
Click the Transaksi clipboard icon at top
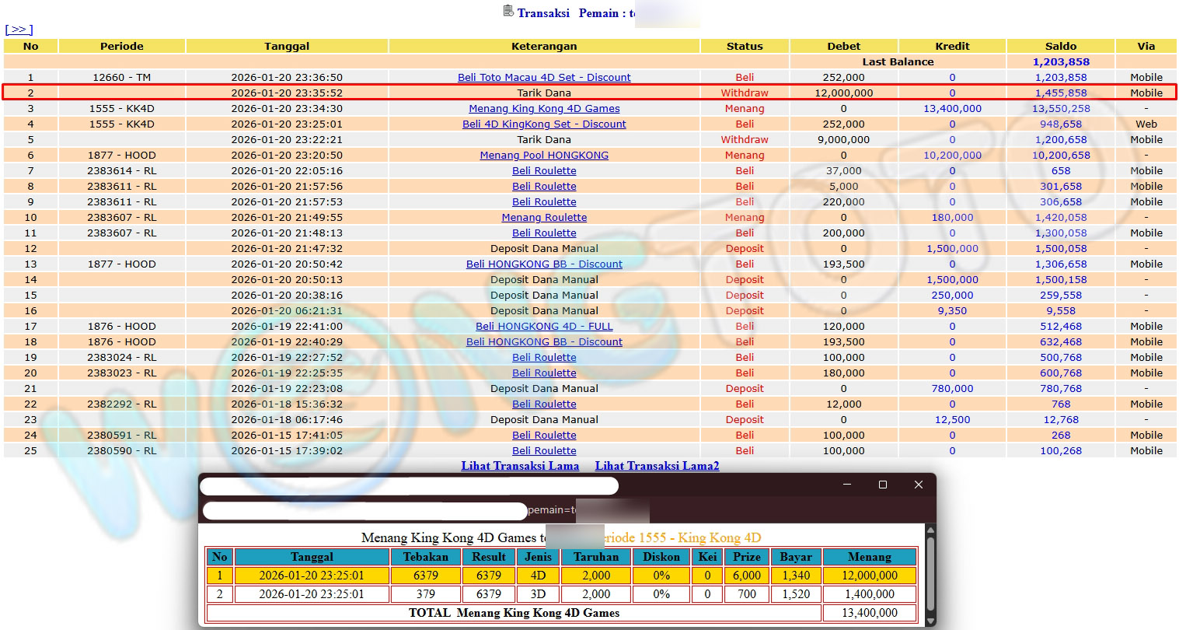508,11
